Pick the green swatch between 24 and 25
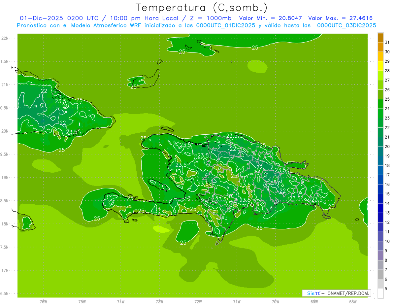Viewport: 396px width, 306px height. [x=380, y=104]
